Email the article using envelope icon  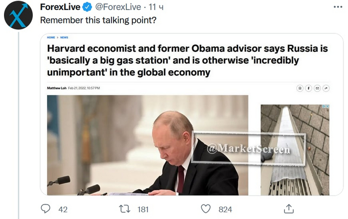click(317, 88)
